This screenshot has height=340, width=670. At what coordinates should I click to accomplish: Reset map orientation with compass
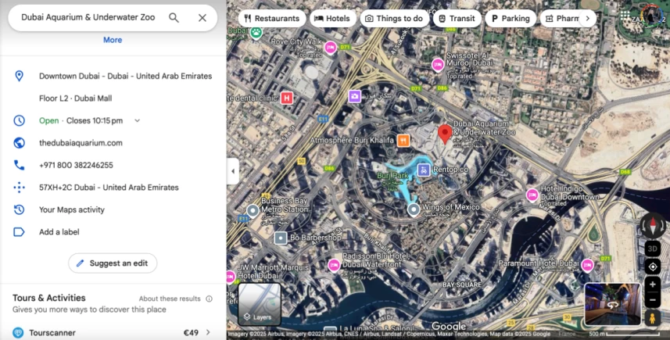pos(653,226)
